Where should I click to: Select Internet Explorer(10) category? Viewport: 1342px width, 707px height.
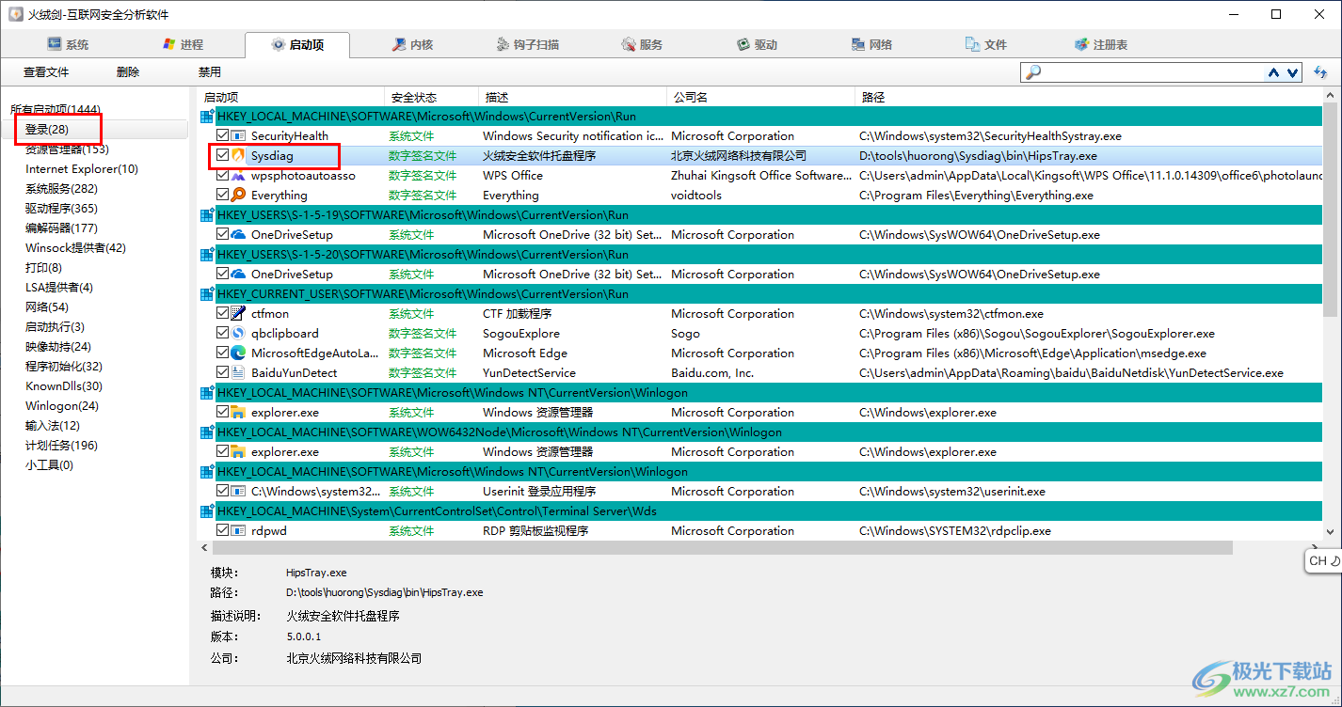[82, 169]
